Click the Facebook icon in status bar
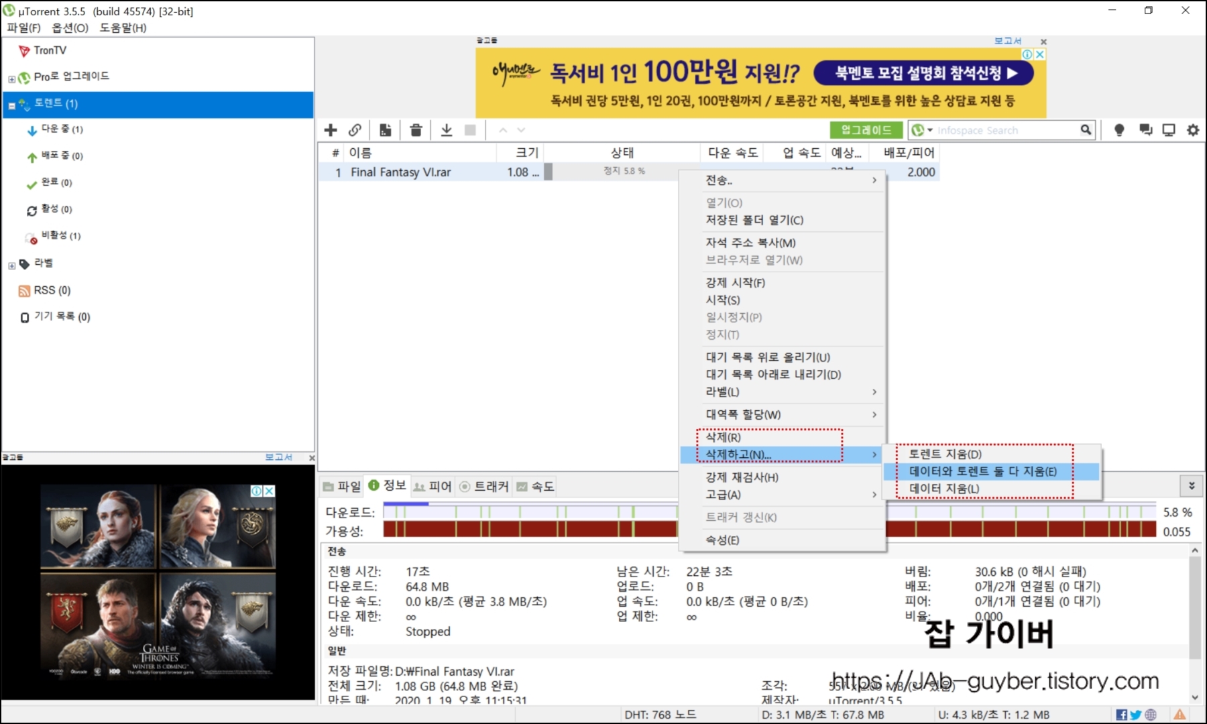This screenshot has width=1207, height=724. click(x=1121, y=715)
